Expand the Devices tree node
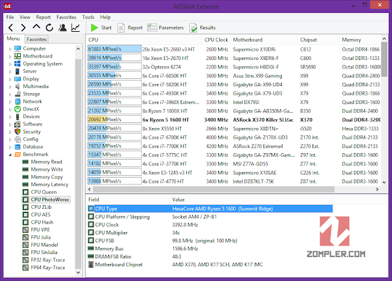 coord(10,117)
